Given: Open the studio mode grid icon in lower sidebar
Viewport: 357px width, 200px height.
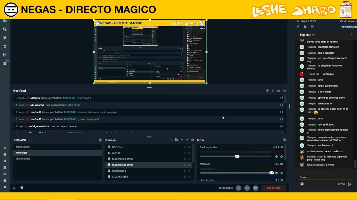Looking at the screenshot, I should pos(5,167).
